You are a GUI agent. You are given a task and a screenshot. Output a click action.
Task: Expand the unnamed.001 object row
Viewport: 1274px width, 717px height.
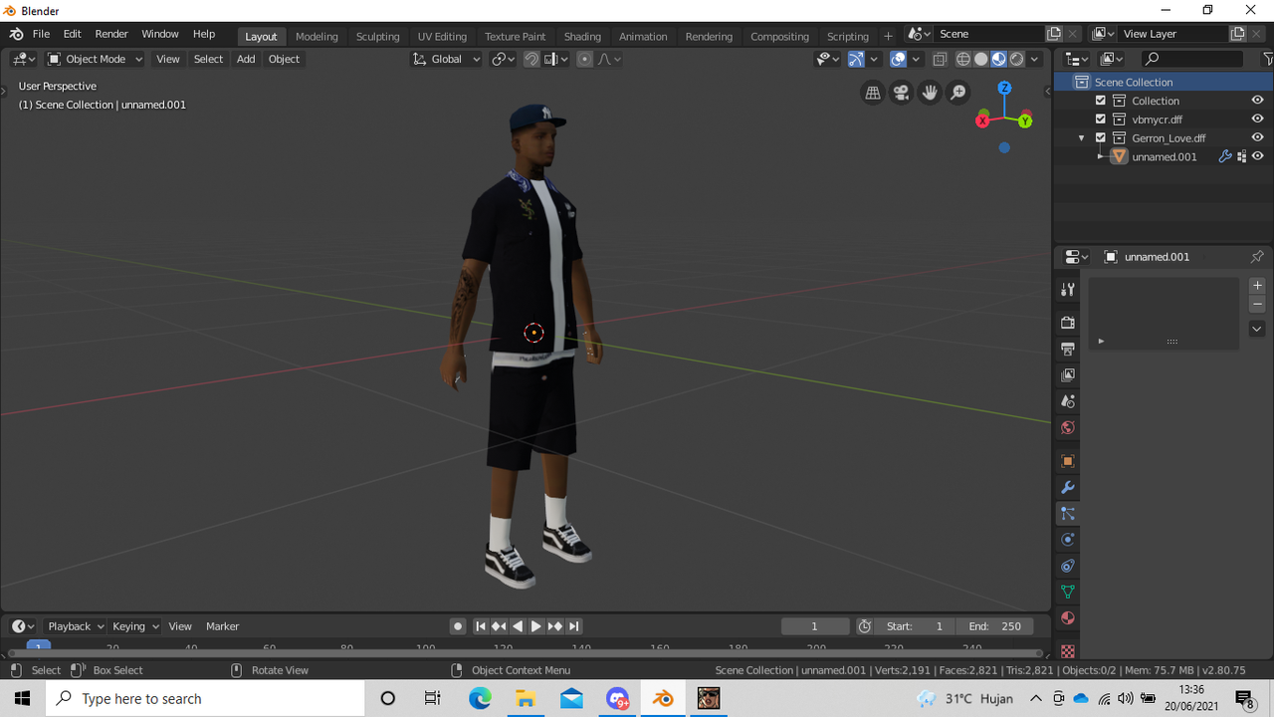[x=1101, y=156]
